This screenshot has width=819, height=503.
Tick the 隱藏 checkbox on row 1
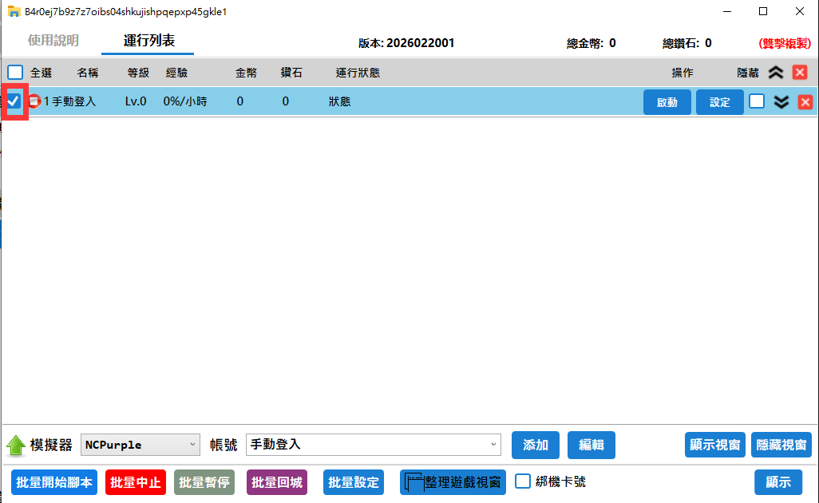pyautogui.click(x=756, y=101)
